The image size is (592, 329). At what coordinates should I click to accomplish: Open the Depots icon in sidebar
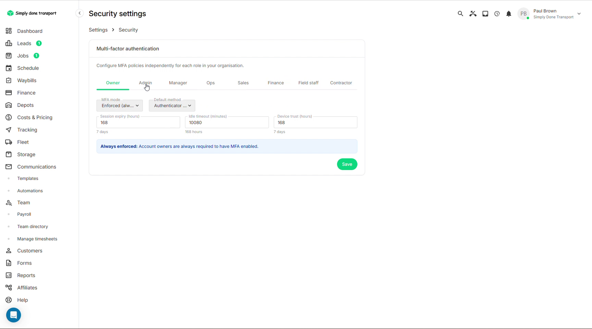tap(9, 105)
